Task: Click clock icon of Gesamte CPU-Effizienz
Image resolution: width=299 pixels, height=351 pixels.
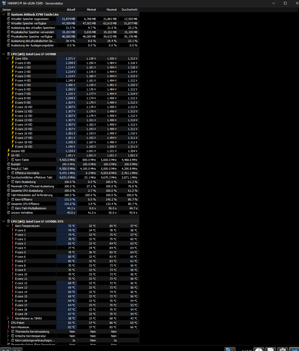Action: (x=9, y=204)
